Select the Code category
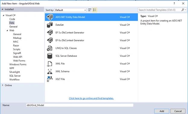 pyautogui.click(x=12, y=19)
